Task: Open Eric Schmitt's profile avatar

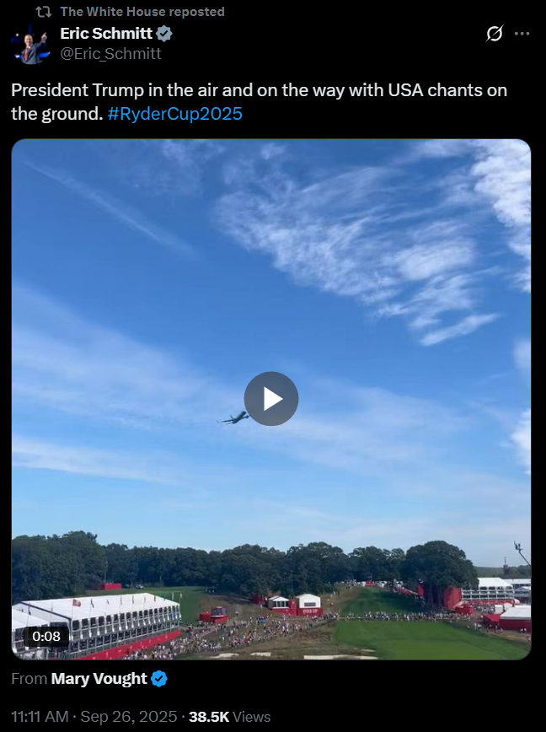Action: (x=30, y=44)
